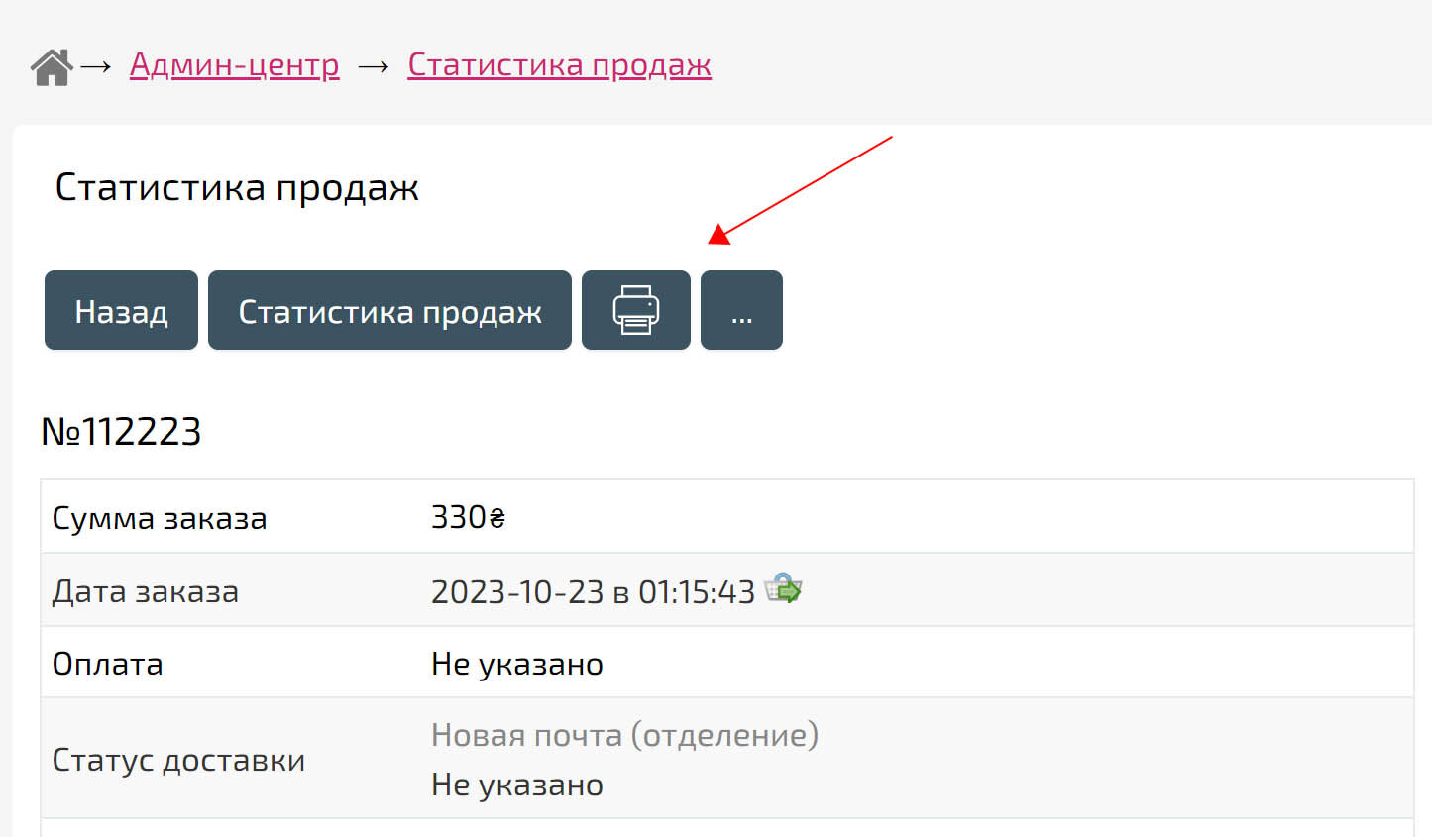This screenshot has height=837, width=1432.
Task: Click the home icon in breadcrumbs
Action: pyautogui.click(x=52, y=67)
